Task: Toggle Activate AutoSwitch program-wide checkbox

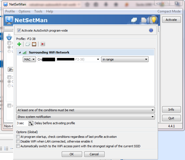Action: point(19,31)
